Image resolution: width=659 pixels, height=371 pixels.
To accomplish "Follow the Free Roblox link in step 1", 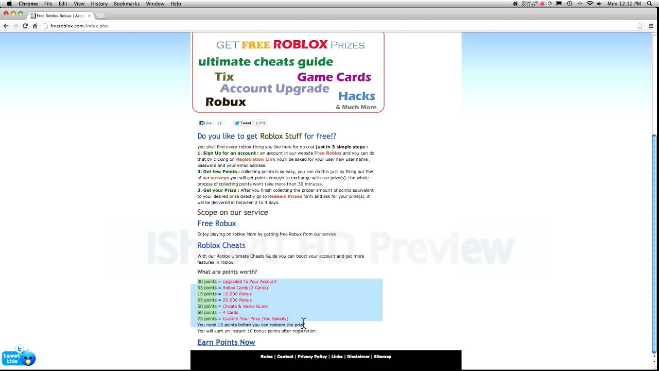I will (x=328, y=153).
